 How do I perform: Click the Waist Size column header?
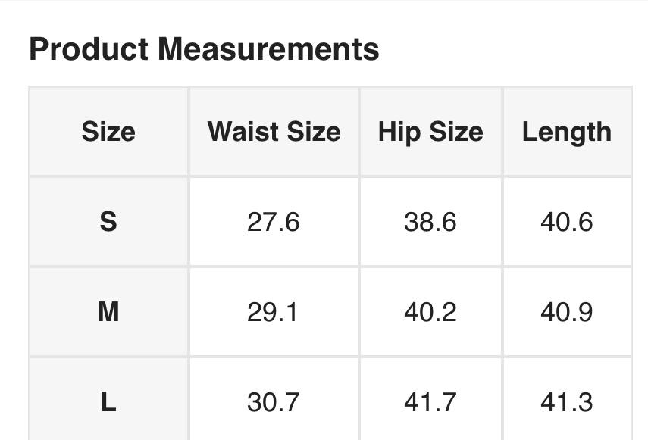(x=274, y=132)
